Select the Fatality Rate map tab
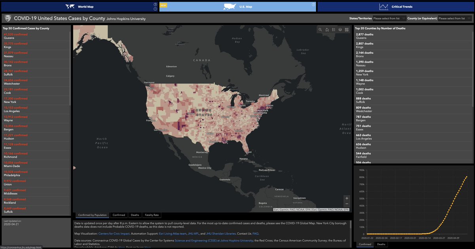The image size is (475, 249). [152, 215]
